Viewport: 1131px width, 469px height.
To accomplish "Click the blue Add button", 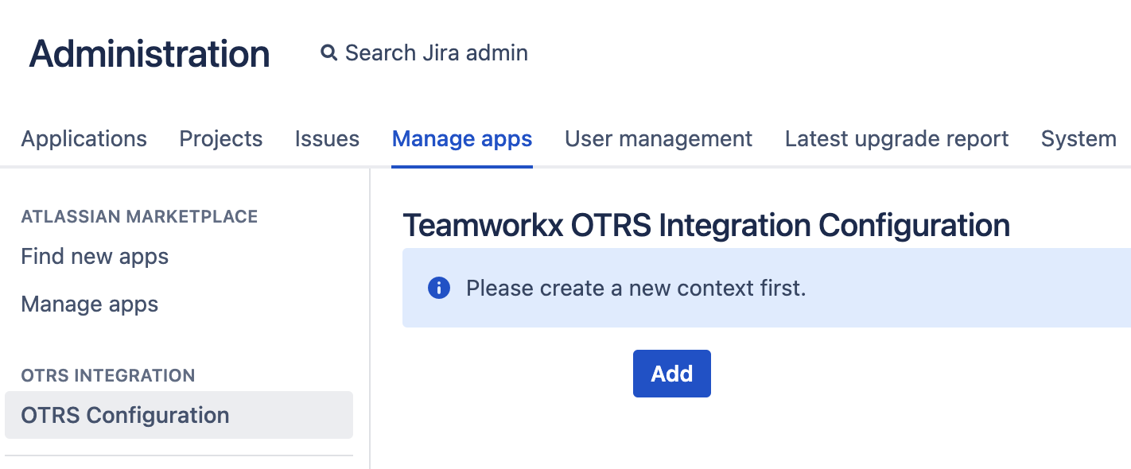I will coord(672,374).
